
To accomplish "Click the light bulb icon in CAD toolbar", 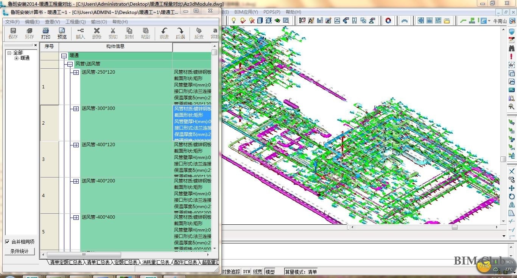I will [x=234, y=20].
